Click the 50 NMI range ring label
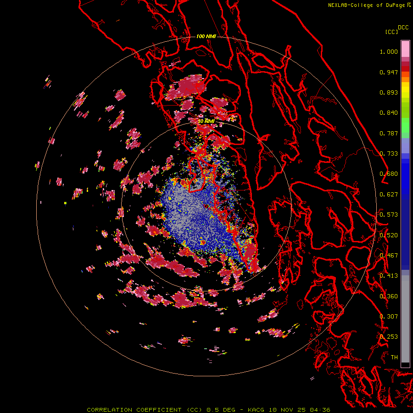The height and width of the screenshot is (413, 413). point(206,121)
